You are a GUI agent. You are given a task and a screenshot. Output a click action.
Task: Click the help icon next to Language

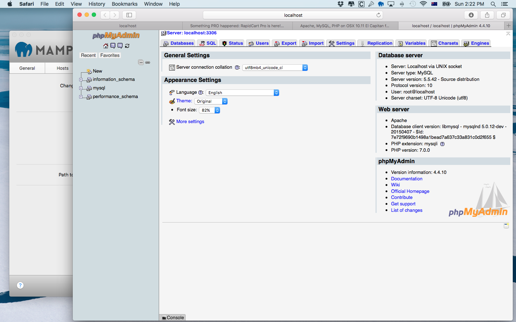pos(201,92)
